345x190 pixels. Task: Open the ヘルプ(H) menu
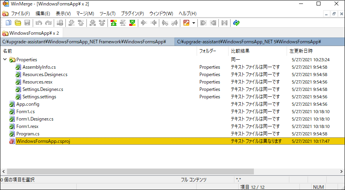click(187, 13)
